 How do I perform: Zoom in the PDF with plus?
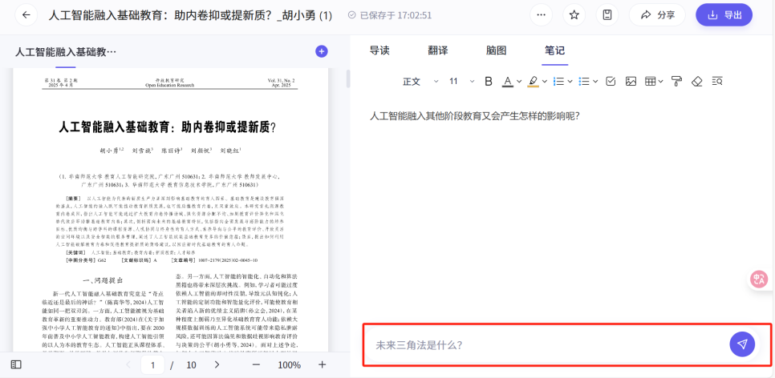tap(323, 364)
